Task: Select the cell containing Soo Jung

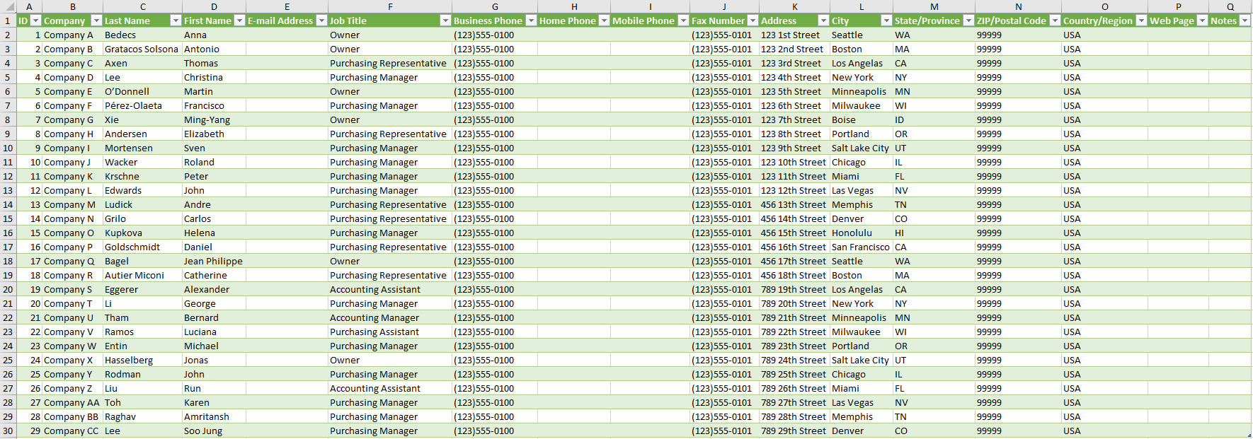Action: 214,431
